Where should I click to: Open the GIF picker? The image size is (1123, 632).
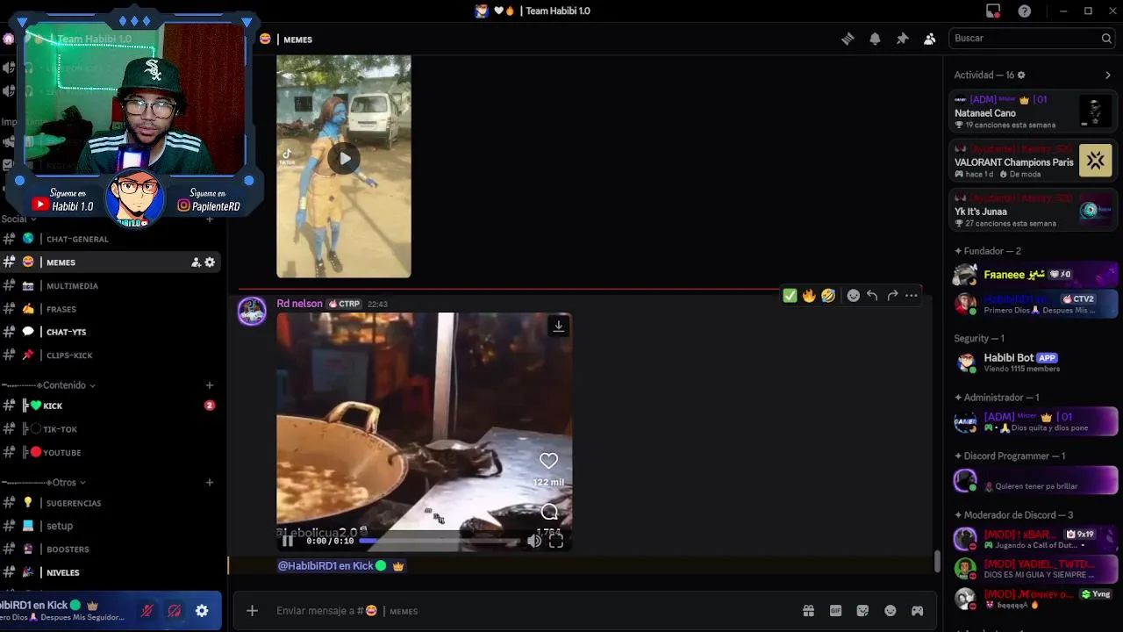click(x=835, y=611)
